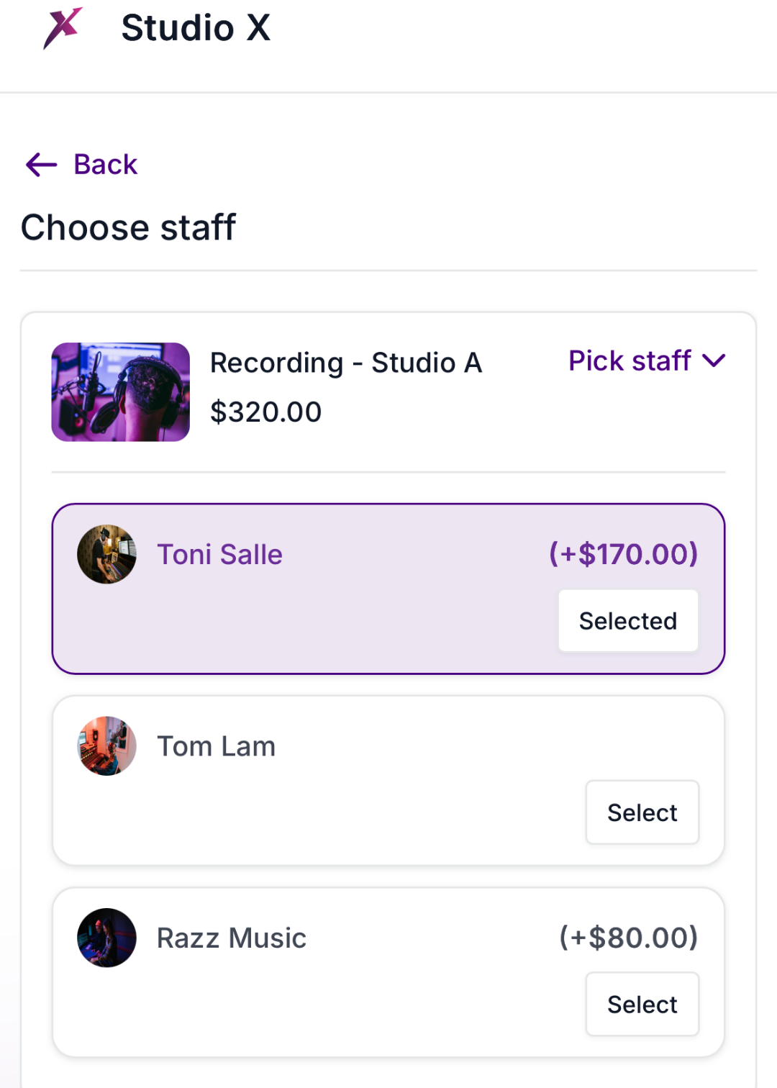Click the Studio X logo icon

point(63,28)
